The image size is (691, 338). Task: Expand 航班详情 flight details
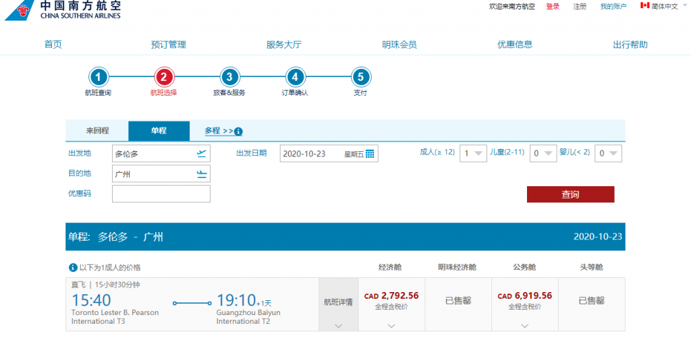click(339, 304)
